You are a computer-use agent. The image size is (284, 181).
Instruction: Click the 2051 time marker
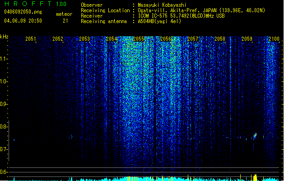pos(31,39)
